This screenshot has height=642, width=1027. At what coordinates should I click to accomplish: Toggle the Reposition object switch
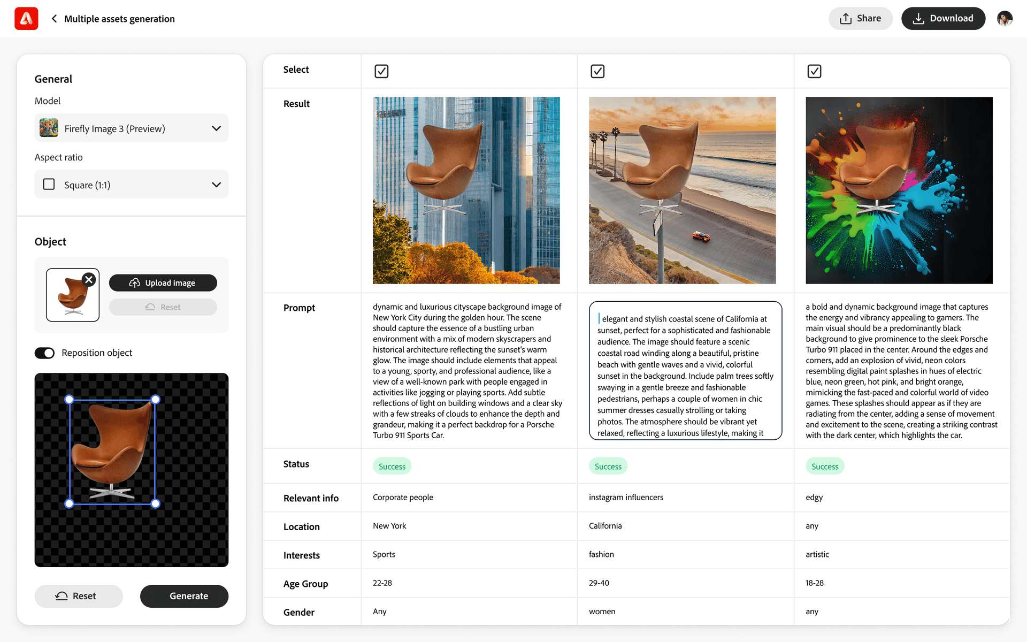tap(45, 353)
